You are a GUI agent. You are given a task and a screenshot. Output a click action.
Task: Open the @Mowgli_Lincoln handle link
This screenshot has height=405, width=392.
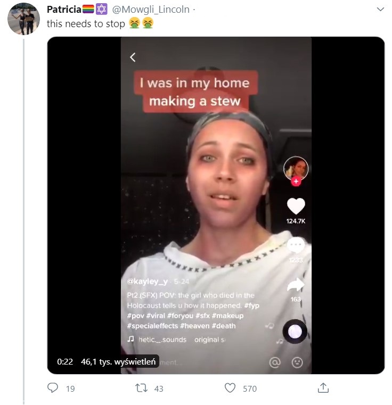click(150, 10)
